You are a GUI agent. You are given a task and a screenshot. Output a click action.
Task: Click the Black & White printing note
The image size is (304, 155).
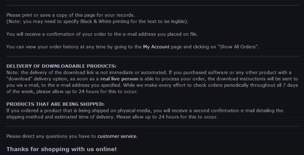(x=97, y=21)
